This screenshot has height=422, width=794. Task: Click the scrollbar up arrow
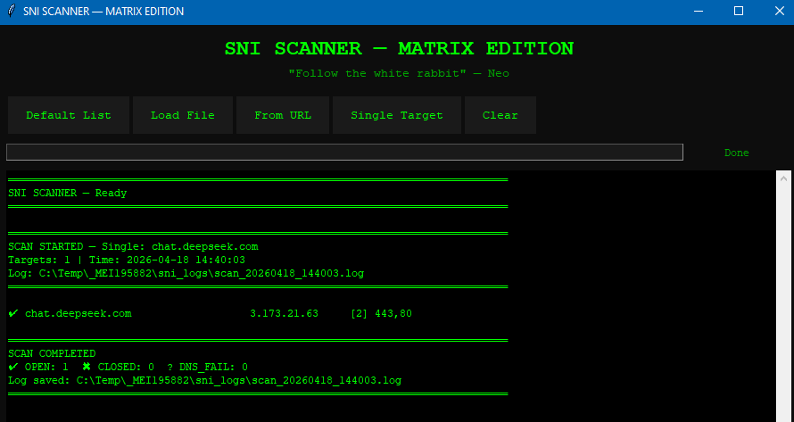click(x=784, y=178)
